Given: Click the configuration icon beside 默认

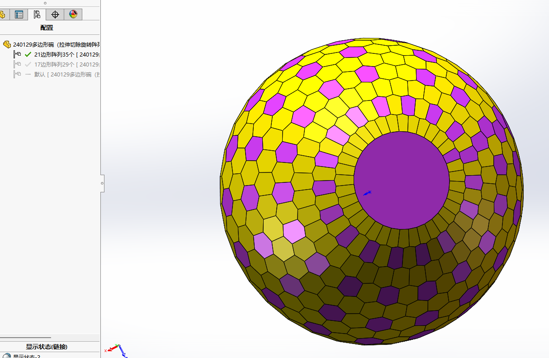Looking at the screenshot, I should click(18, 74).
